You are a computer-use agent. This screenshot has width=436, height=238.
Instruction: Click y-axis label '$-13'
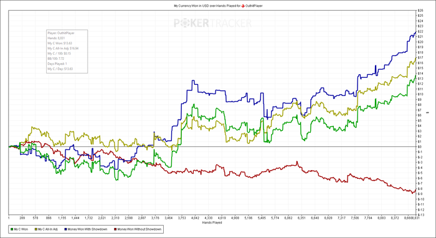421,215
